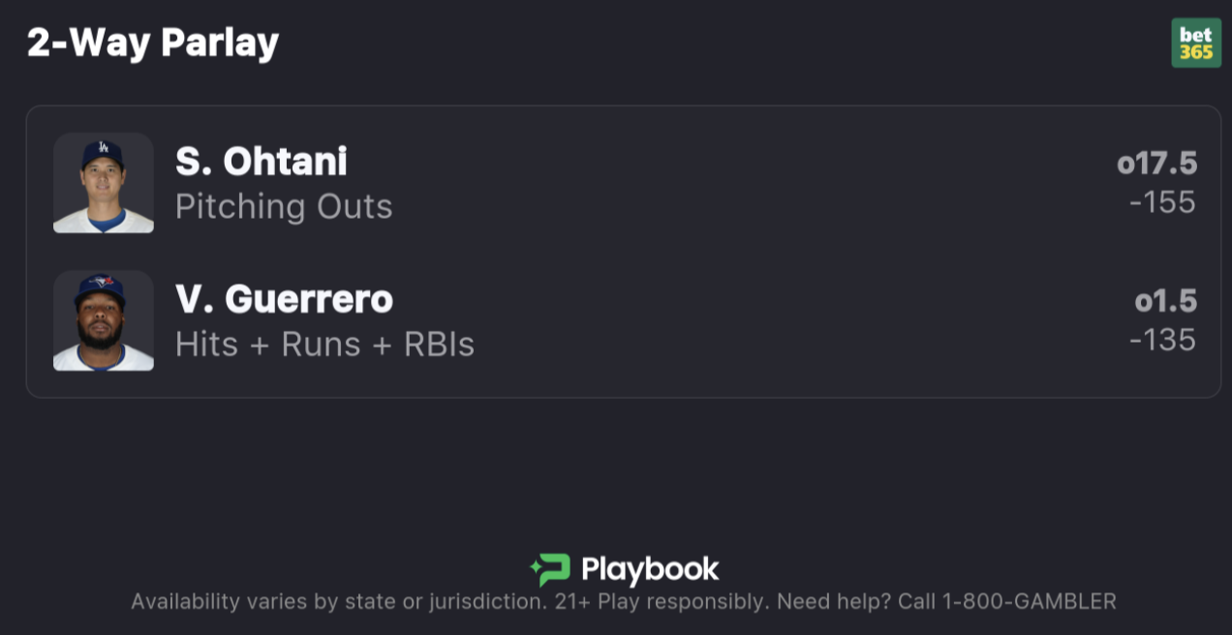Viewport: 1232px width, 635px height.
Task: Click the -135 odds value
Action: (x=1162, y=340)
